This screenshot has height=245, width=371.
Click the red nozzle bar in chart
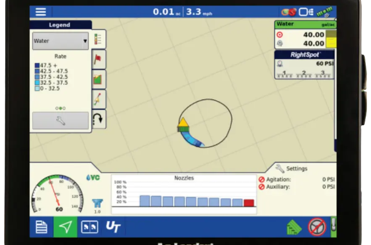[249, 203]
